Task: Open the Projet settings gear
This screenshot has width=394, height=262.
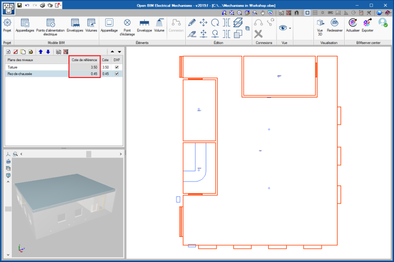Action: 7,23
